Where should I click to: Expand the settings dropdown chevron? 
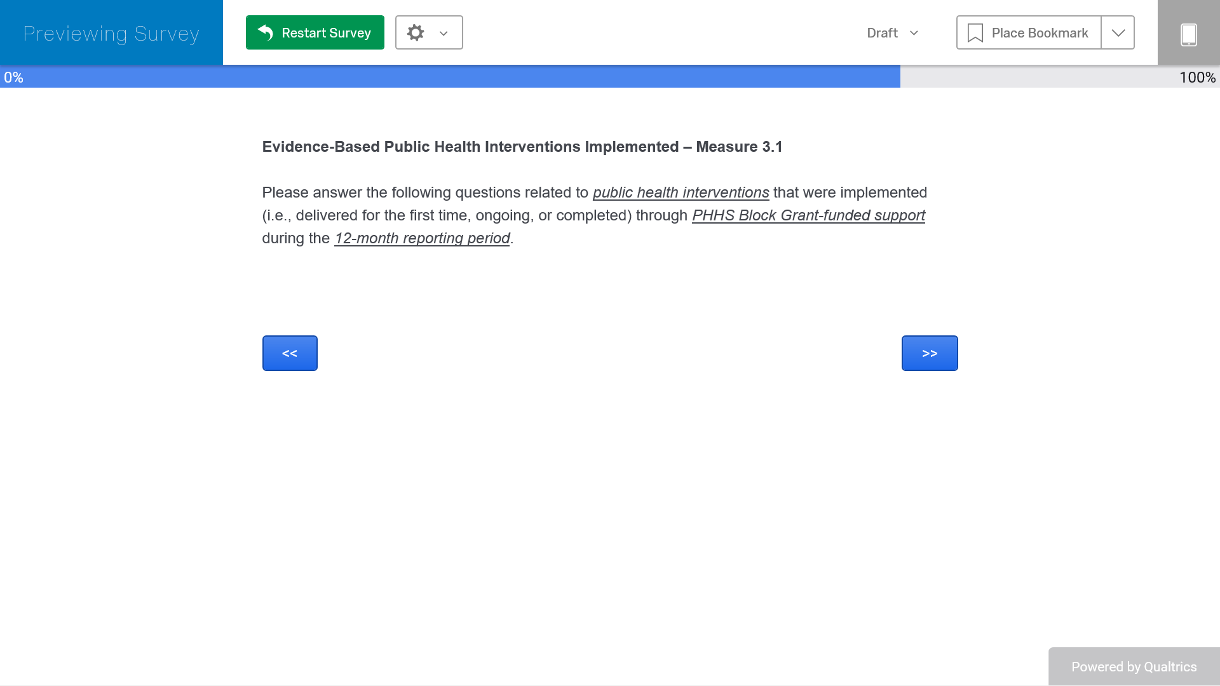(444, 33)
